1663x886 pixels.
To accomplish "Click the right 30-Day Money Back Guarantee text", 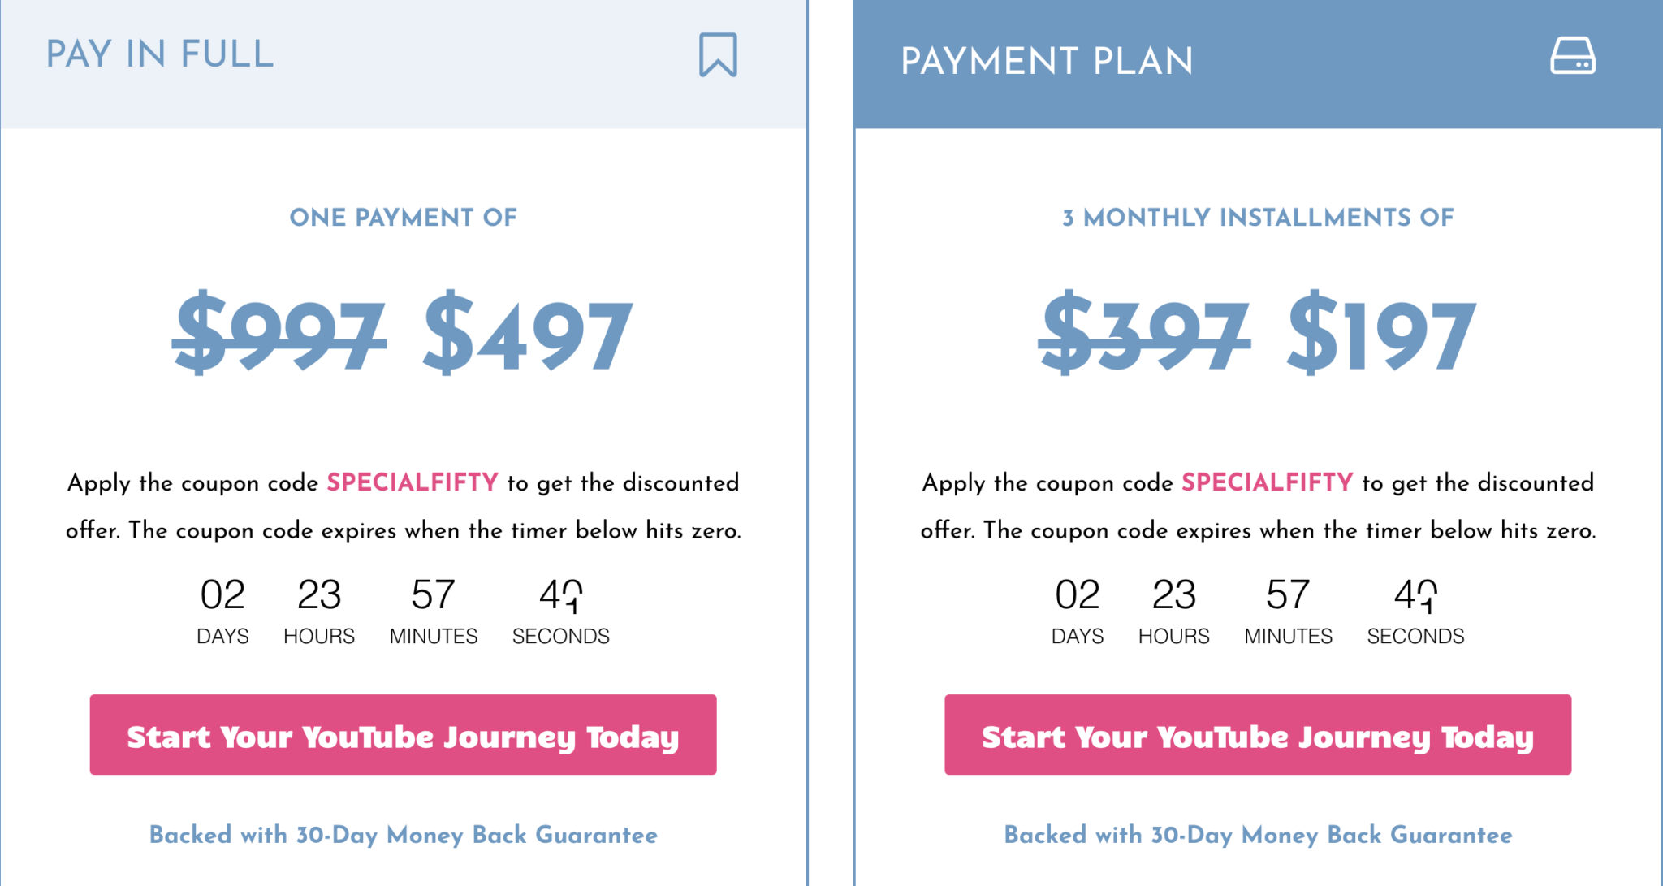I will (1258, 835).
